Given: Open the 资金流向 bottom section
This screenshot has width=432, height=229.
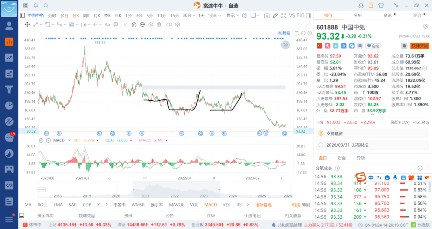Looking at the screenshot, I should tap(46, 216).
